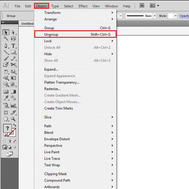
Task: Launch Adobe Bridge button
Action: point(142,6)
